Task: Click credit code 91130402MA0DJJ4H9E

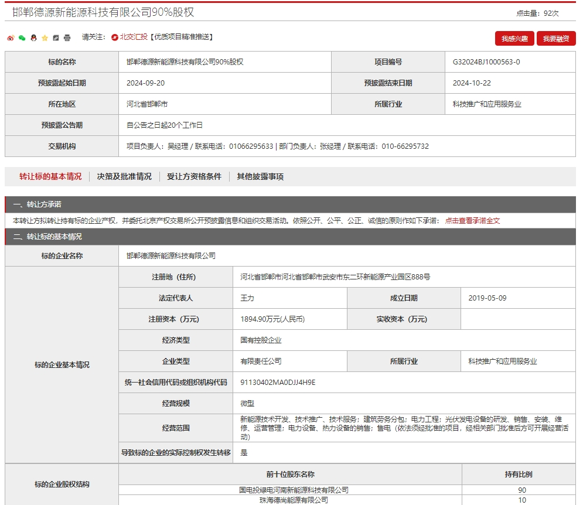Action: (x=278, y=383)
